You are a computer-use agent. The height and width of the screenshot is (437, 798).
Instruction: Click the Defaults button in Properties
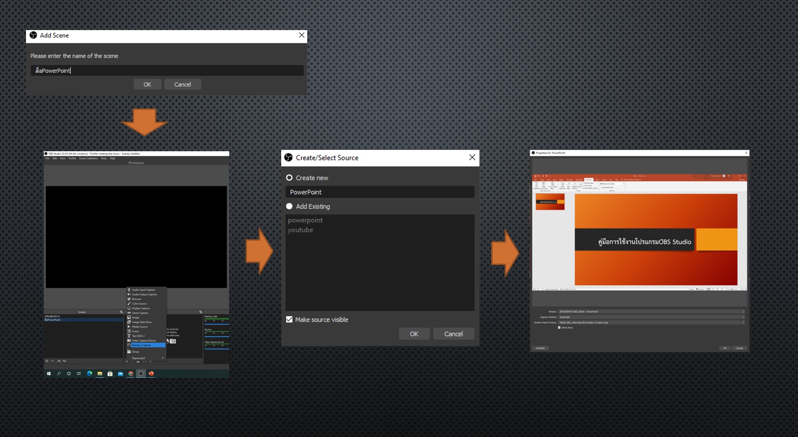(x=541, y=348)
